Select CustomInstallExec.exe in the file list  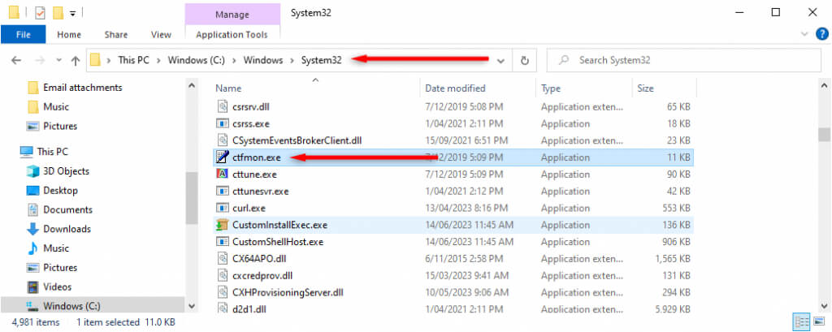279,225
